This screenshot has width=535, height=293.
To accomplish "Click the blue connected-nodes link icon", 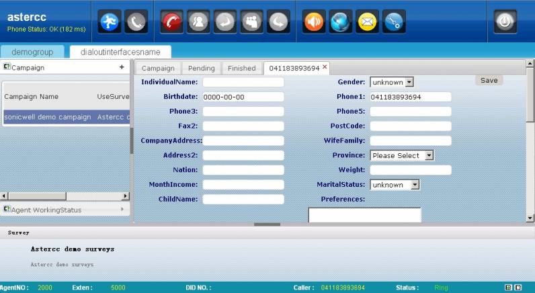I will 394,22.
